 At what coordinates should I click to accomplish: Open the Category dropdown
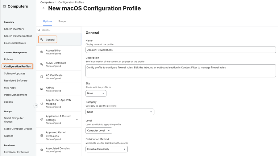pyautogui.click(x=120, y=112)
